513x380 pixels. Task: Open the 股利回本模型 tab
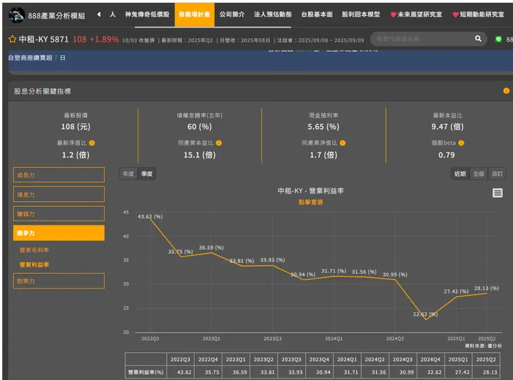click(361, 15)
